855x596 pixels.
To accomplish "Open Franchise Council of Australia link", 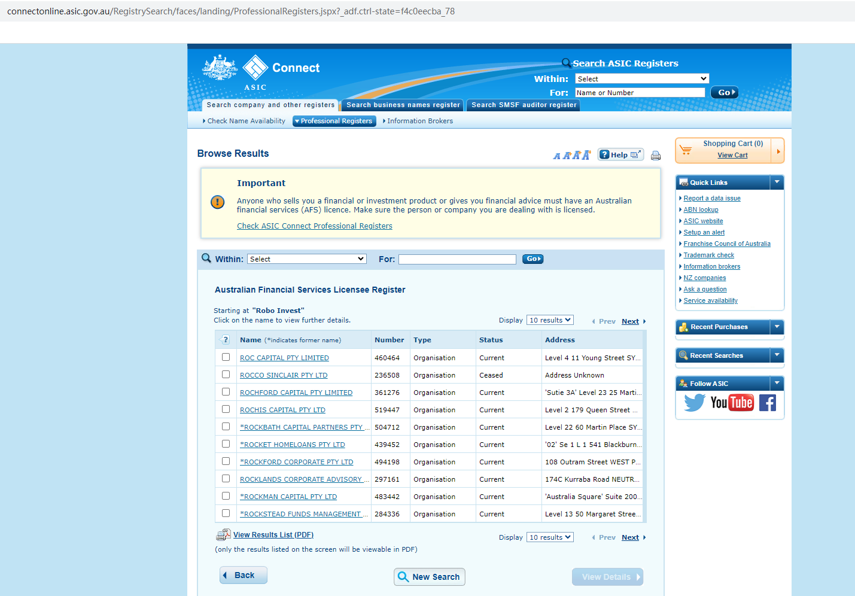I will (727, 244).
